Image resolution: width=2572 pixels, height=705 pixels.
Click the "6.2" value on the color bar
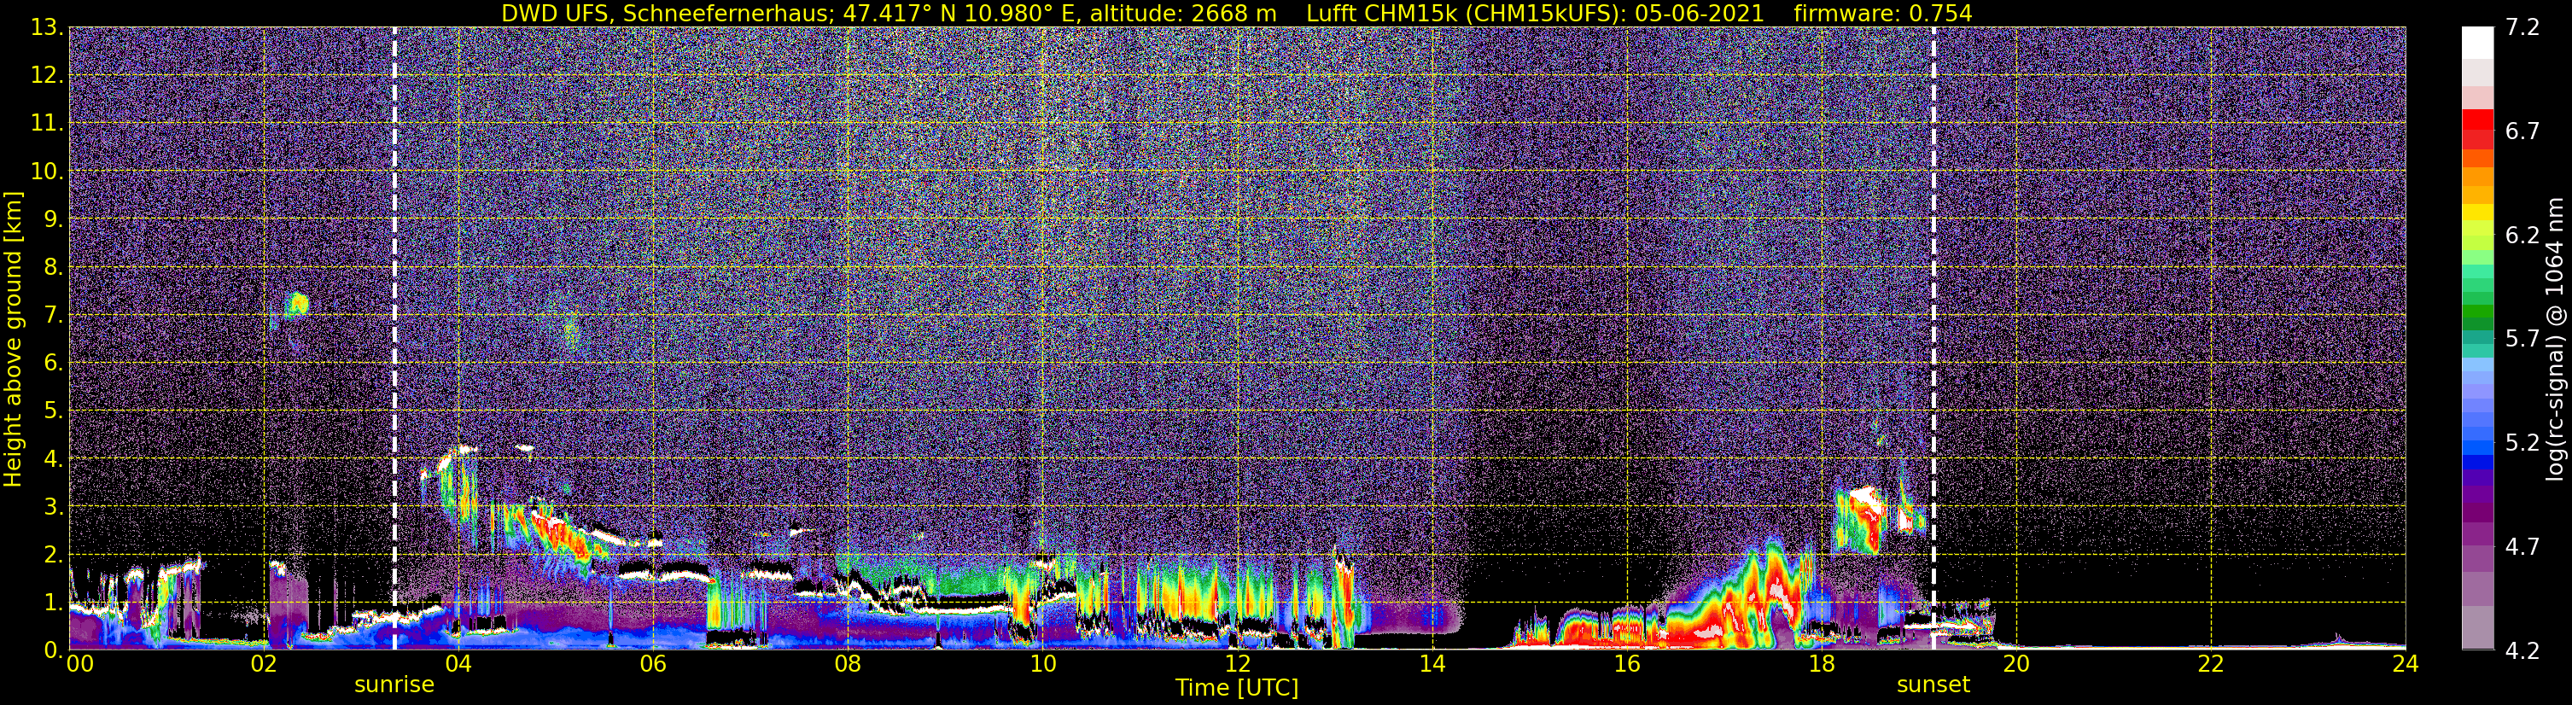(x=2522, y=236)
